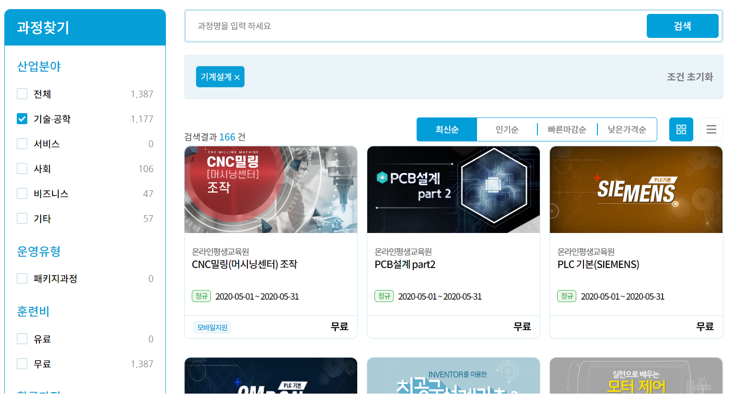Sort by 인기순 tab

507,129
